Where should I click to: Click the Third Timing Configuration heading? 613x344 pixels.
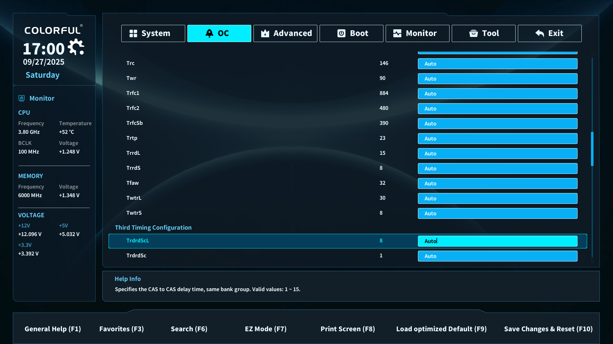pos(153,227)
